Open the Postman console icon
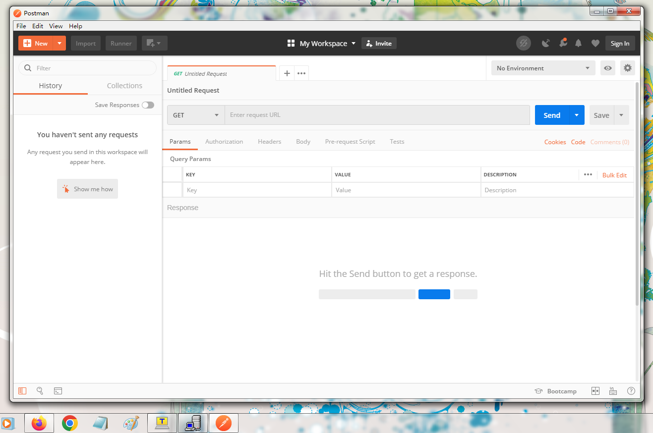Screen dimensions: 653x433 coord(58,391)
